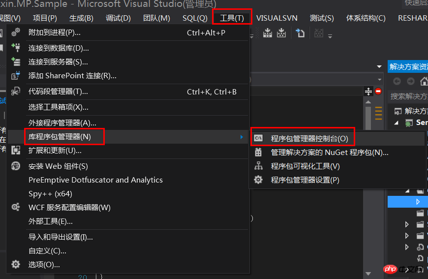Open the 团队(M) menu
Image resolution: width=428 pixels, height=279 pixels.
coord(156,18)
